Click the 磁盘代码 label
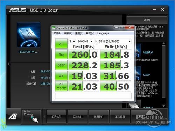The width and height of the screenshot is (175, 131). pyautogui.click(x=31, y=84)
